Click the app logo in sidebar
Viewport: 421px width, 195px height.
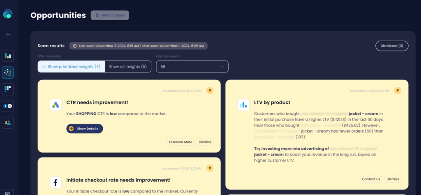click(x=8, y=14)
